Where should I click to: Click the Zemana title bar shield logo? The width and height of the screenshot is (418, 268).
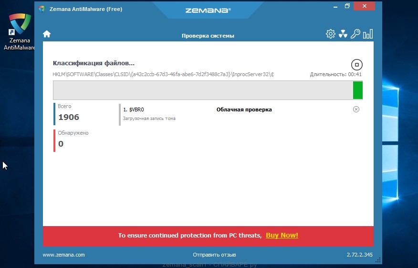pos(42,9)
